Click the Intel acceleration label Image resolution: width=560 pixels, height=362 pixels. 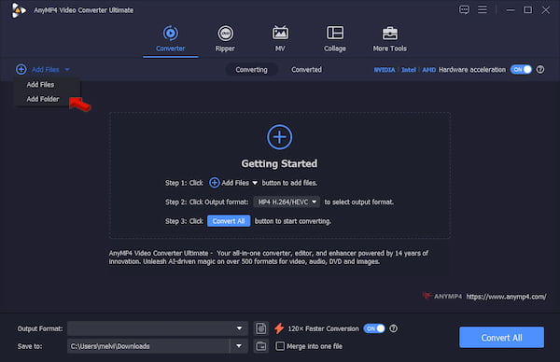[x=409, y=70]
